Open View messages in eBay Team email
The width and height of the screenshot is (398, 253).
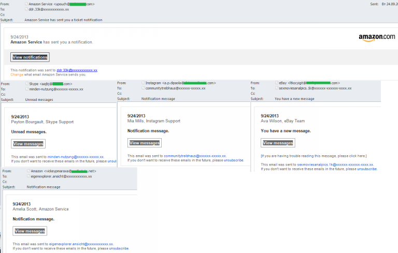(x=278, y=143)
